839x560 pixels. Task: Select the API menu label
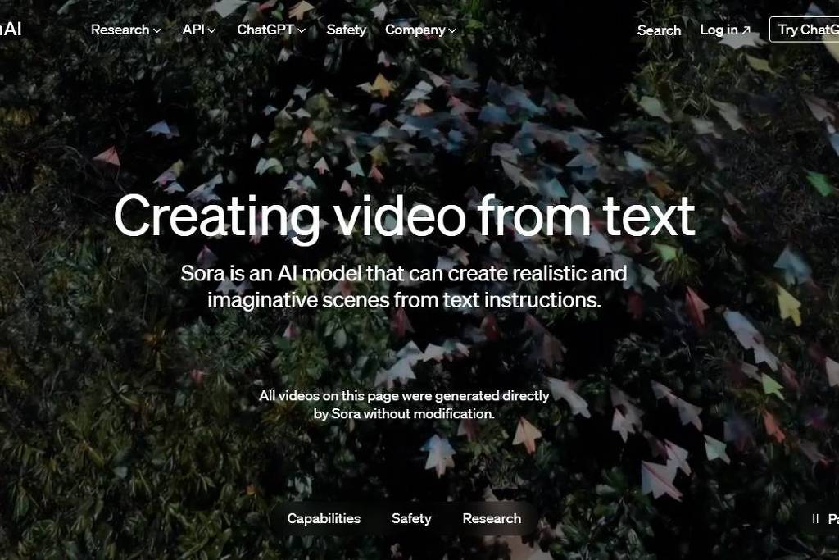[193, 30]
